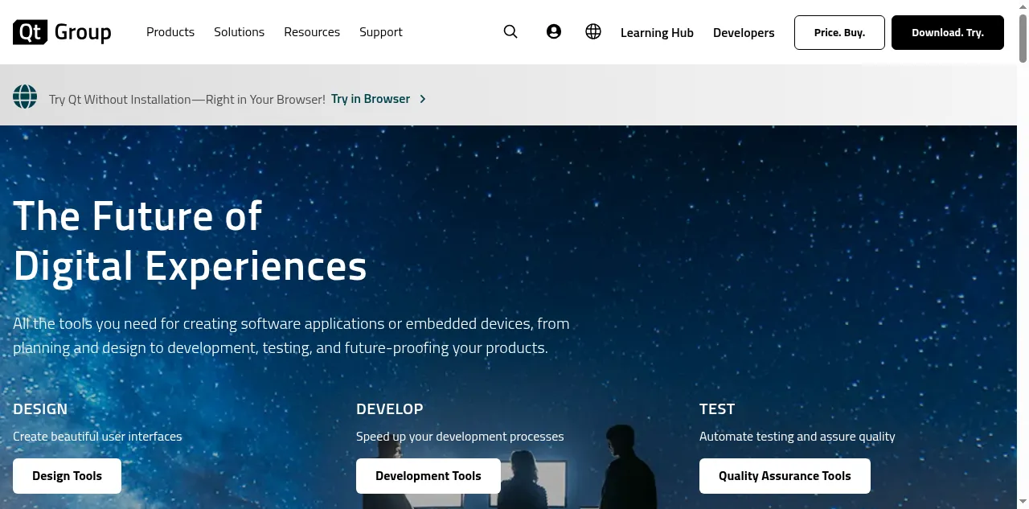The image size is (1029, 509).
Task: Click banner text Try Qt Without Installation
Action: click(187, 100)
